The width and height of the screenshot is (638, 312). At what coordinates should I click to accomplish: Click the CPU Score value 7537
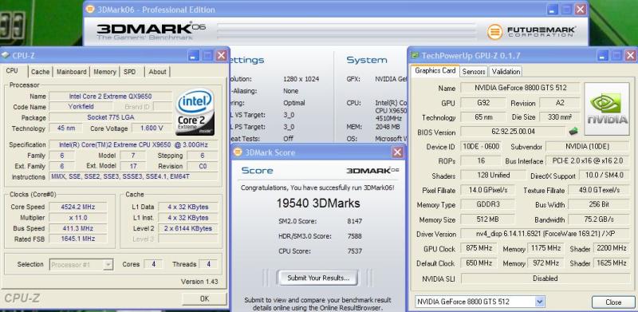tap(355, 251)
